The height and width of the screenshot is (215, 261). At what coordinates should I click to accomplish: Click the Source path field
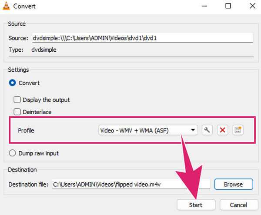(143, 38)
